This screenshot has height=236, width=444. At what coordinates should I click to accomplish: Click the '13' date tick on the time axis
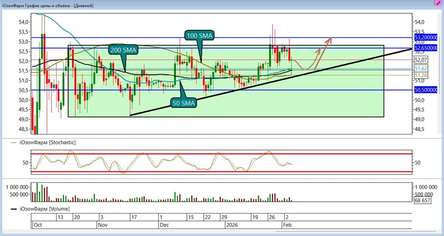[x=60, y=217]
